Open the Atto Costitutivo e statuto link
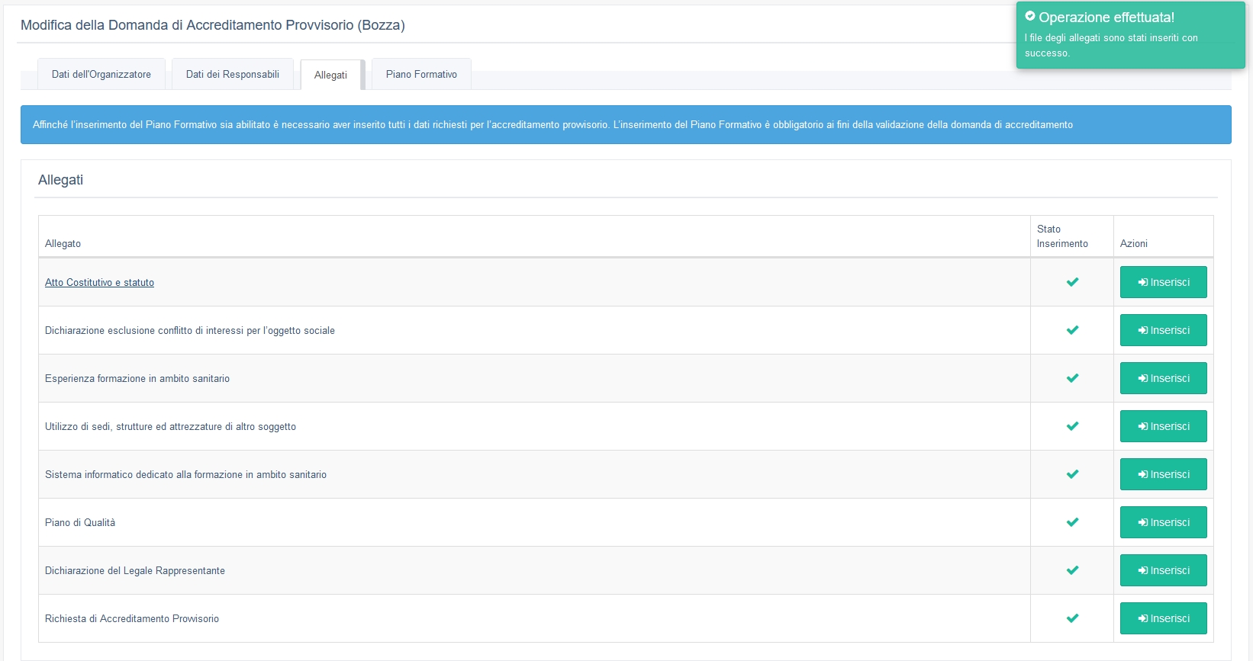Screen dimensions: 1253x661 (99, 283)
